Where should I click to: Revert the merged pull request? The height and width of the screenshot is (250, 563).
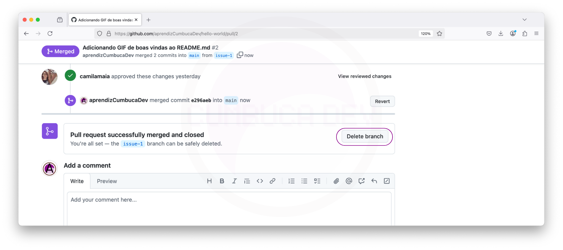point(382,101)
